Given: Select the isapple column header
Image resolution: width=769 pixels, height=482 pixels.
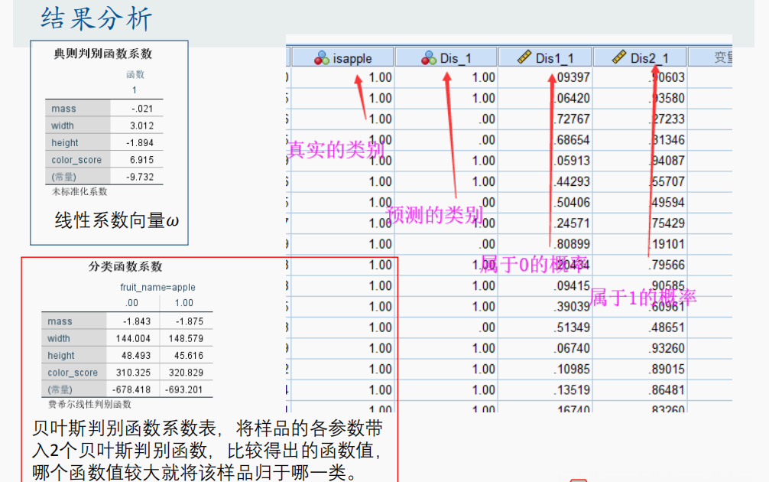Looking at the screenshot, I should click(x=344, y=57).
